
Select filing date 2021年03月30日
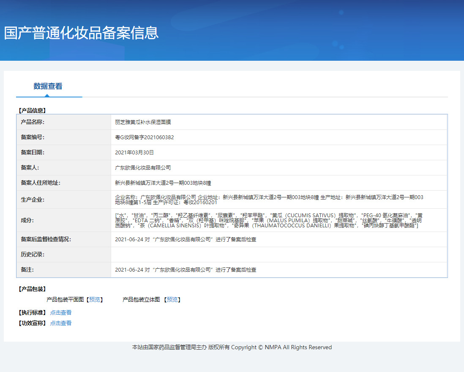[x=134, y=153]
